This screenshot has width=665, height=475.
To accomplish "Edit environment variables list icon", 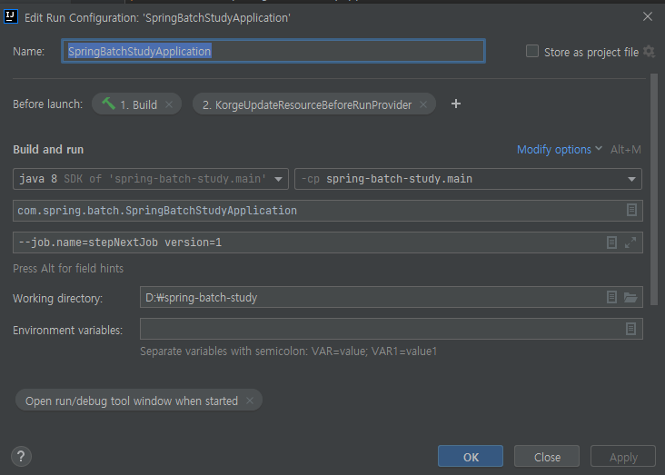I will click(x=631, y=329).
